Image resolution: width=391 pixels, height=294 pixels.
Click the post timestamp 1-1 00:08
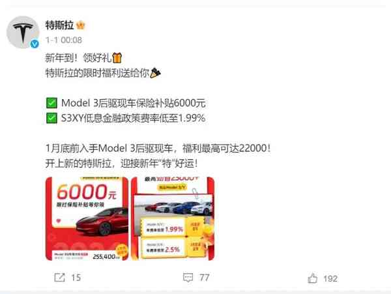(x=64, y=40)
